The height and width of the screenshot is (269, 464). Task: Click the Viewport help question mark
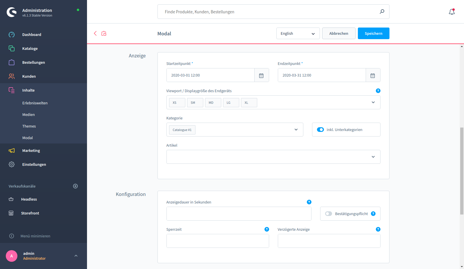pyautogui.click(x=378, y=91)
